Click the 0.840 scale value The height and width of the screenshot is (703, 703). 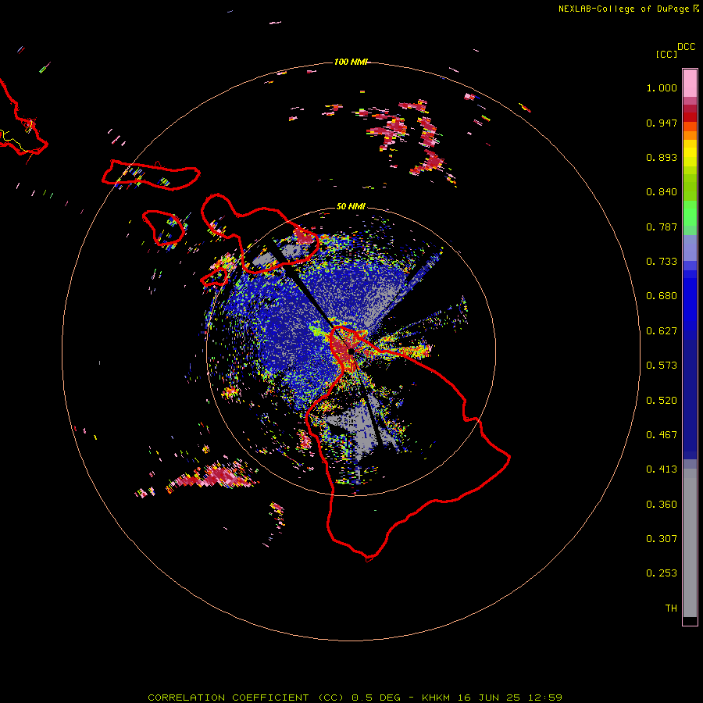(662, 192)
